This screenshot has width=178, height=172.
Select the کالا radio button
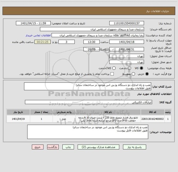click(142, 68)
